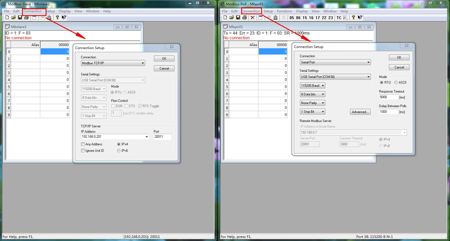Image resolution: width=450 pixels, height=241 pixels.
Task: Expand the Modbus TCP/IP connection dropdown
Action: tap(143, 63)
